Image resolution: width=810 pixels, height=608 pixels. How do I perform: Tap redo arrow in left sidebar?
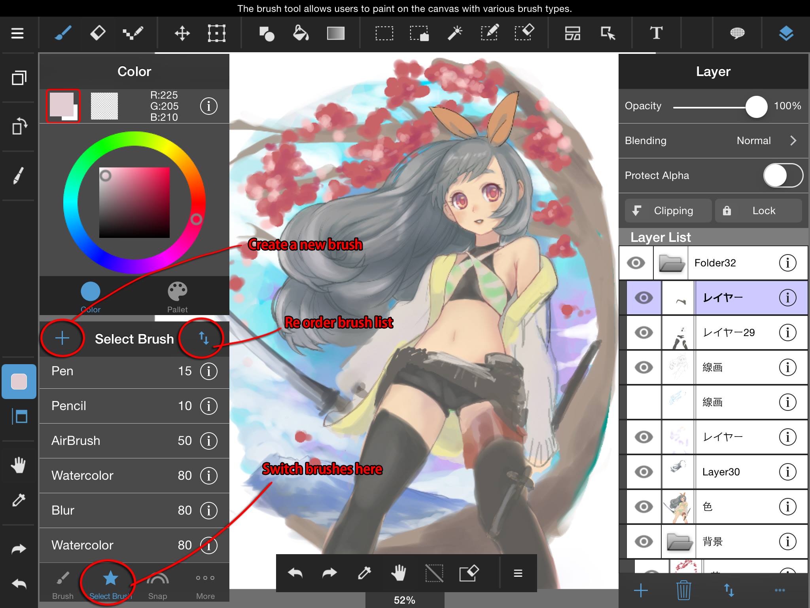[x=19, y=549]
